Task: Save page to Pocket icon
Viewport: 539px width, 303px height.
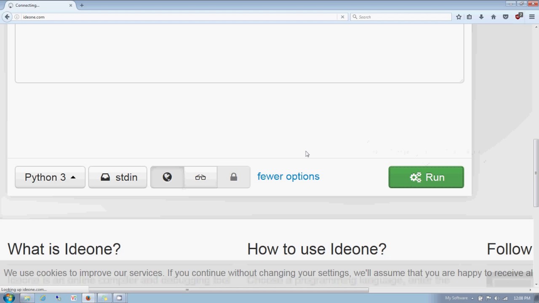Action: click(x=506, y=17)
